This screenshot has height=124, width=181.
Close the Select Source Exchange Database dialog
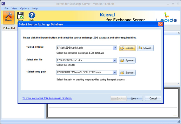click(160, 24)
